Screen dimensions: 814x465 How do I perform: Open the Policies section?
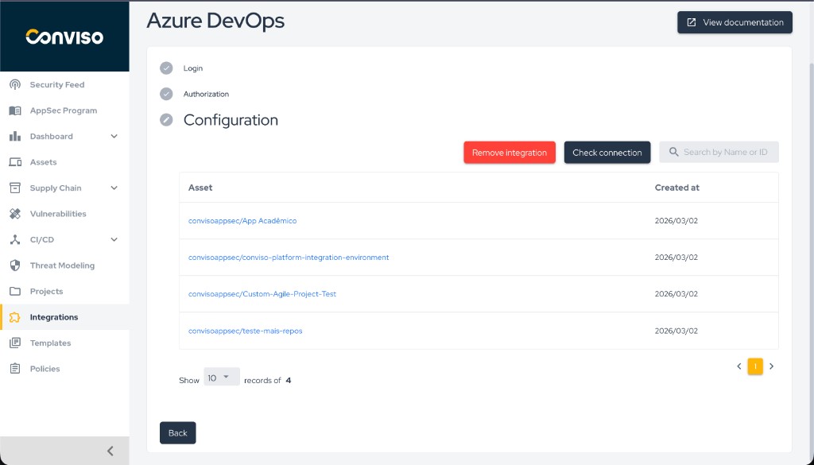coord(44,368)
